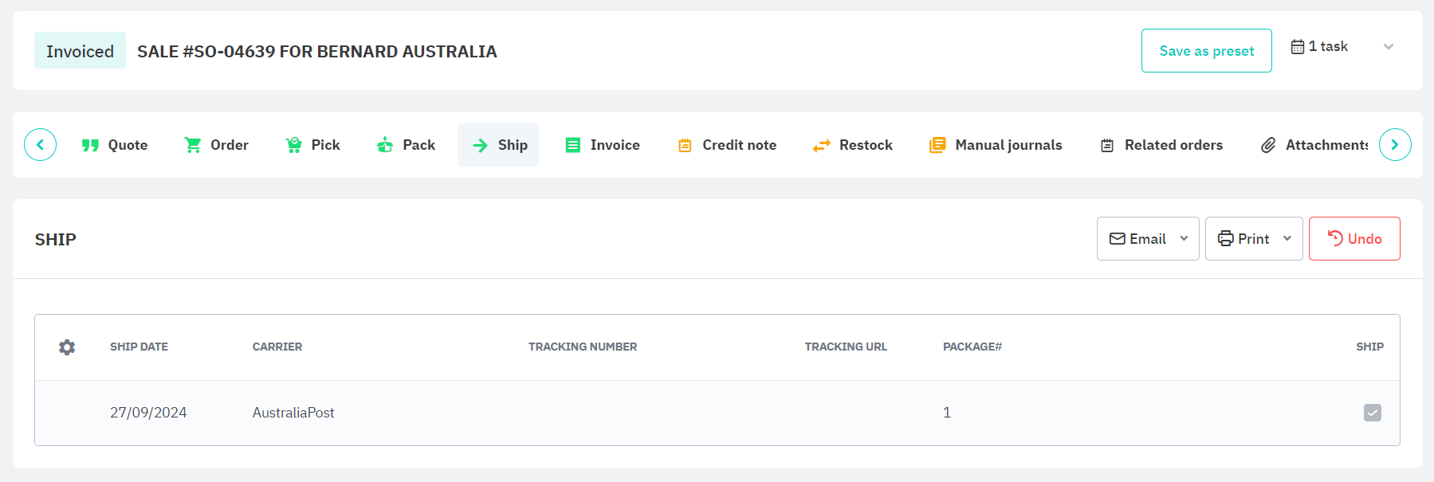This screenshot has height=482, width=1434.
Task: Click the table settings gear icon
Action: click(x=67, y=347)
